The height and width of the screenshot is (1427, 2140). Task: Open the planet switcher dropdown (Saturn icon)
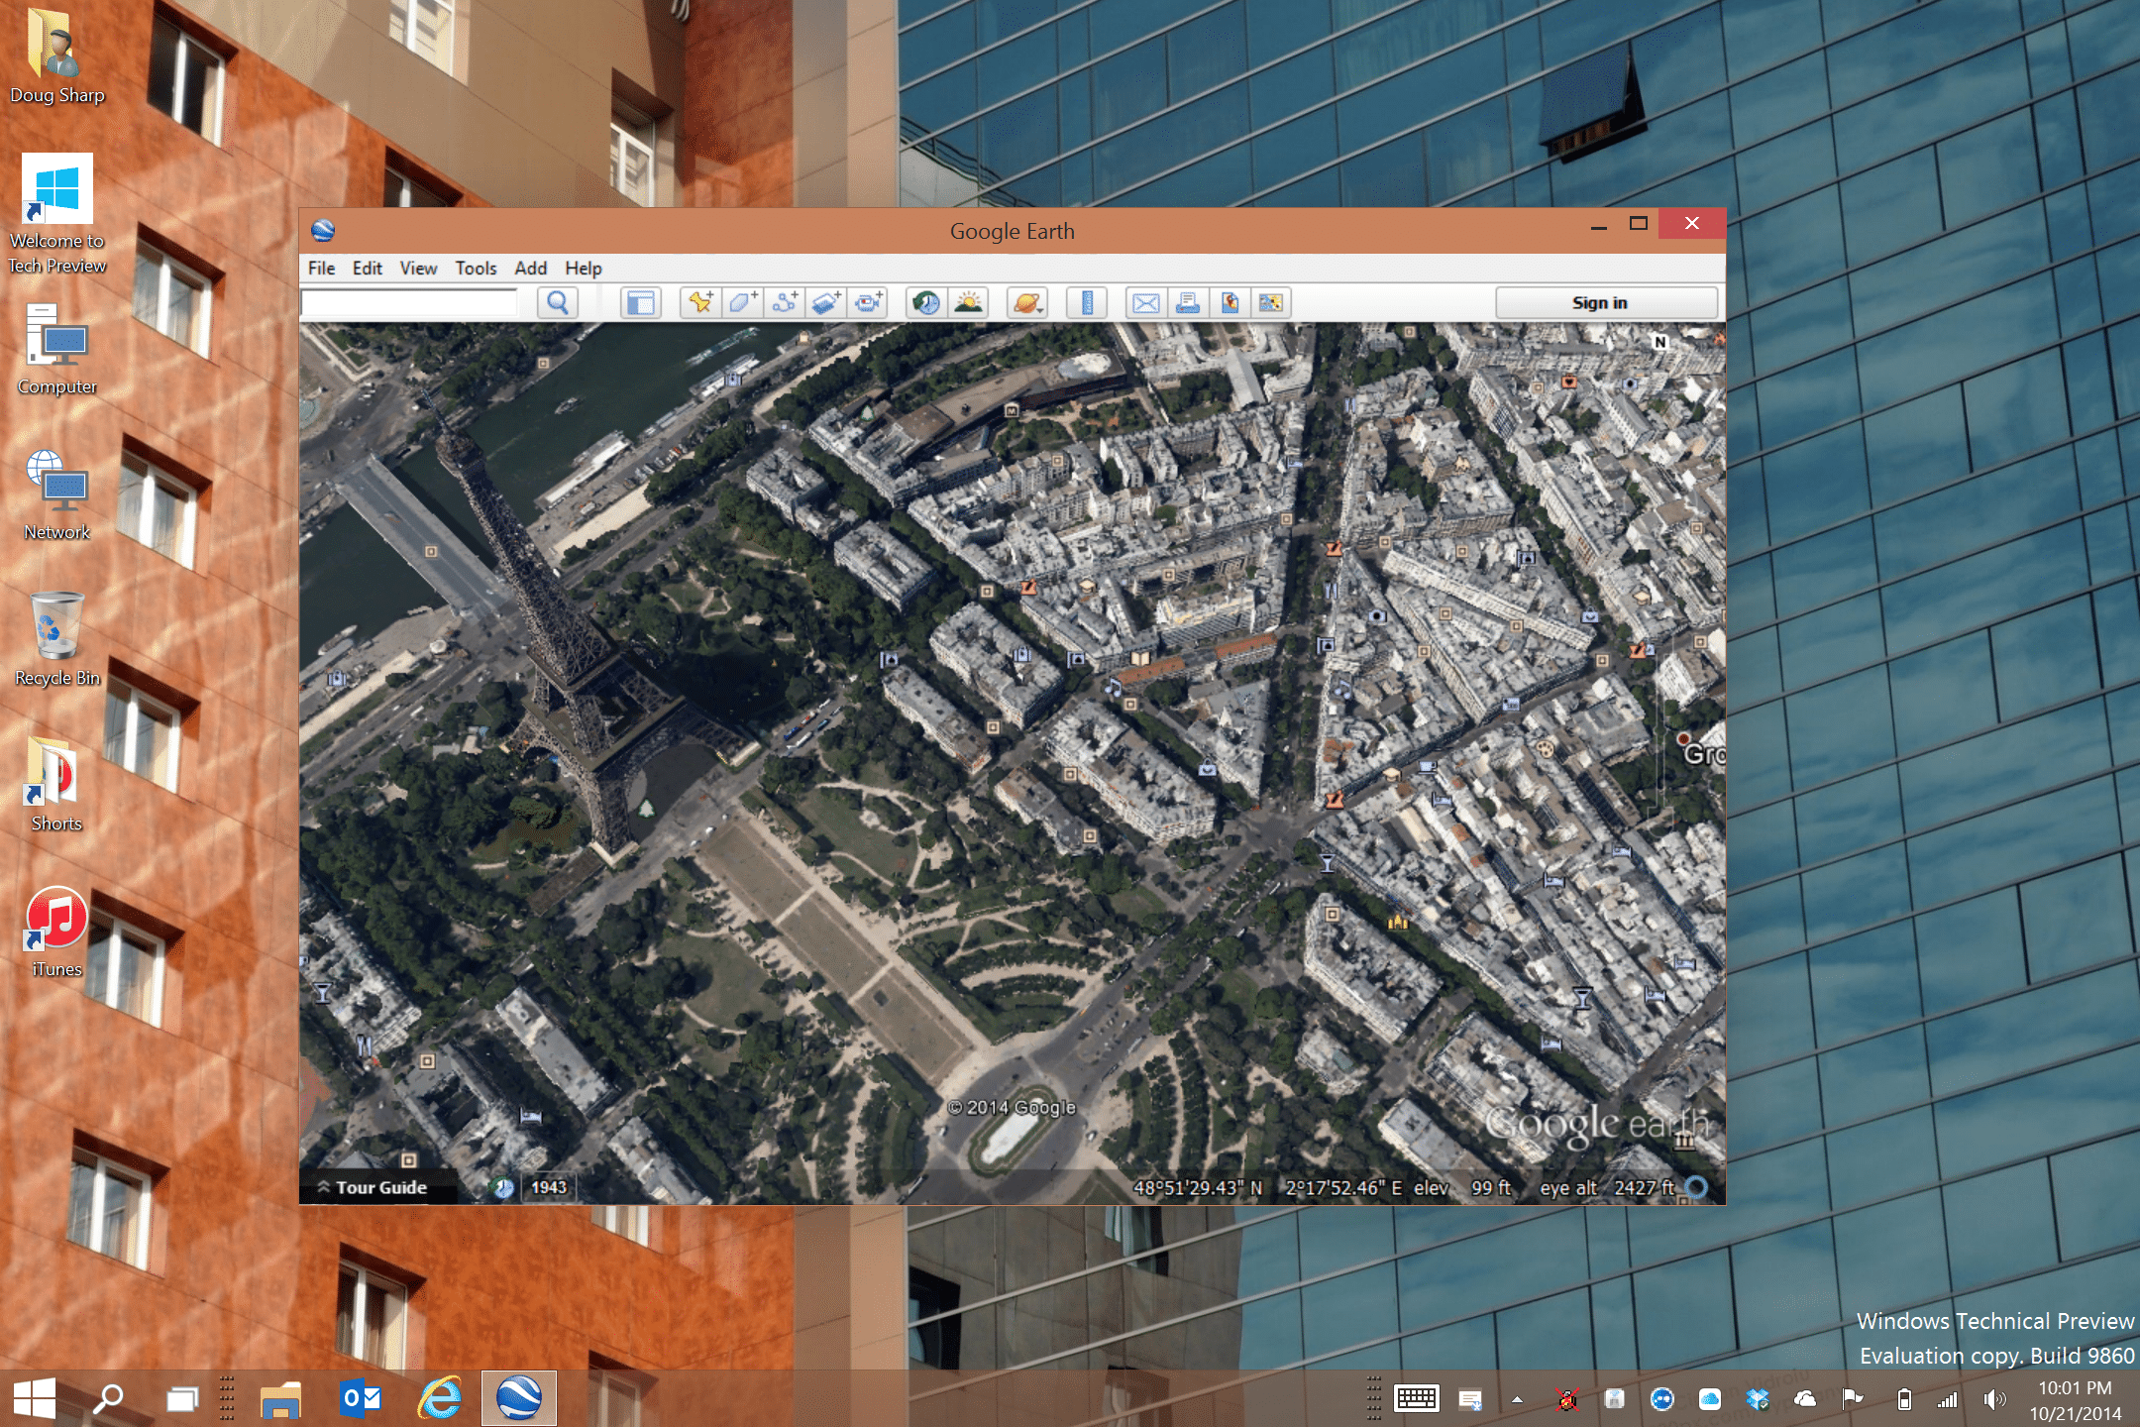1027,302
